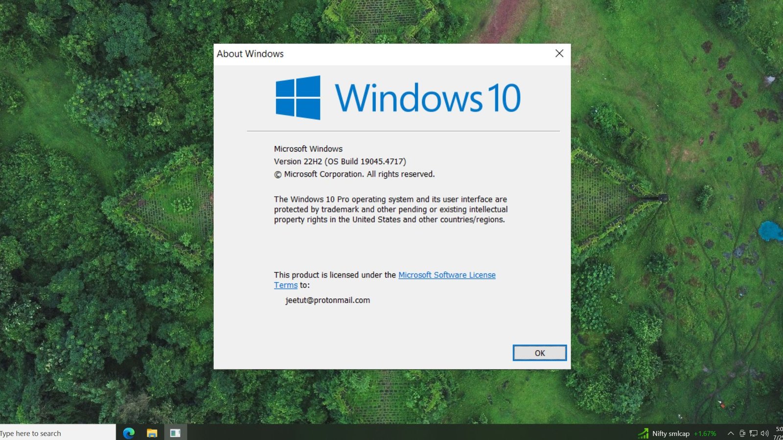
Task: Open the Microsoft Software License Terms link
Action: tap(446, 275)
